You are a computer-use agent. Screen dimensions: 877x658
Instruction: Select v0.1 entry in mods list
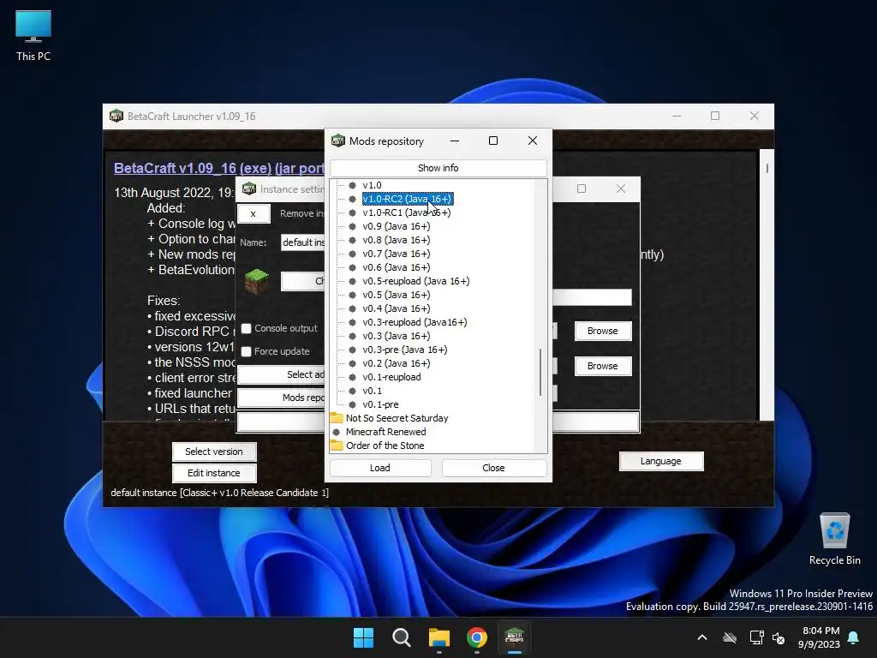click(x=372, y=391)
